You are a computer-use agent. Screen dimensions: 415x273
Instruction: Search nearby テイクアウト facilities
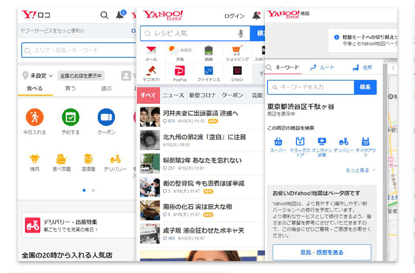[366, 147]
